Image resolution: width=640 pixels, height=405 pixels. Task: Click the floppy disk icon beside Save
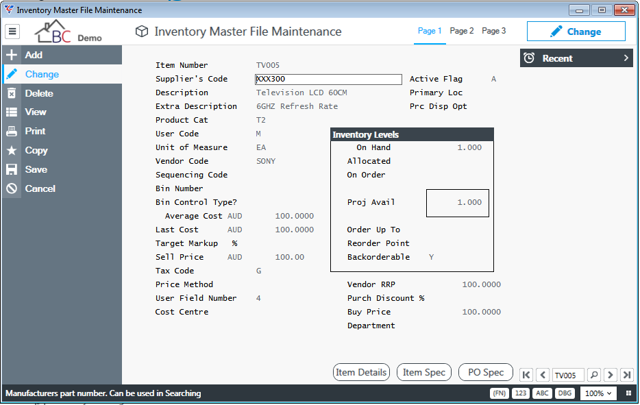12,169
